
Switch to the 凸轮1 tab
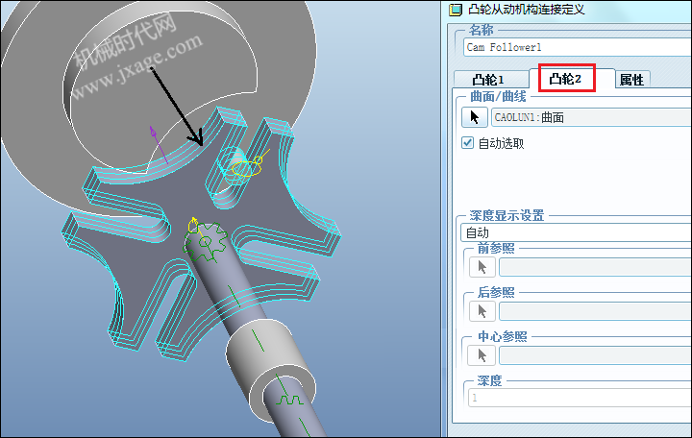[x=491, y=79]
